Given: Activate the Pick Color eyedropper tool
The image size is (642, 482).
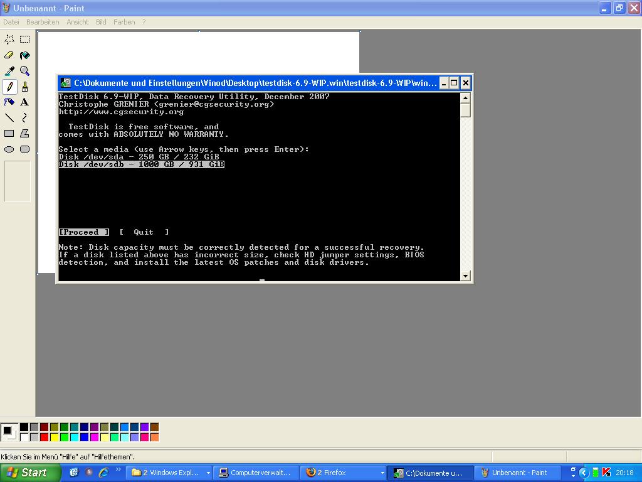Looking at the screenshot, I should [x=9, y=71].
